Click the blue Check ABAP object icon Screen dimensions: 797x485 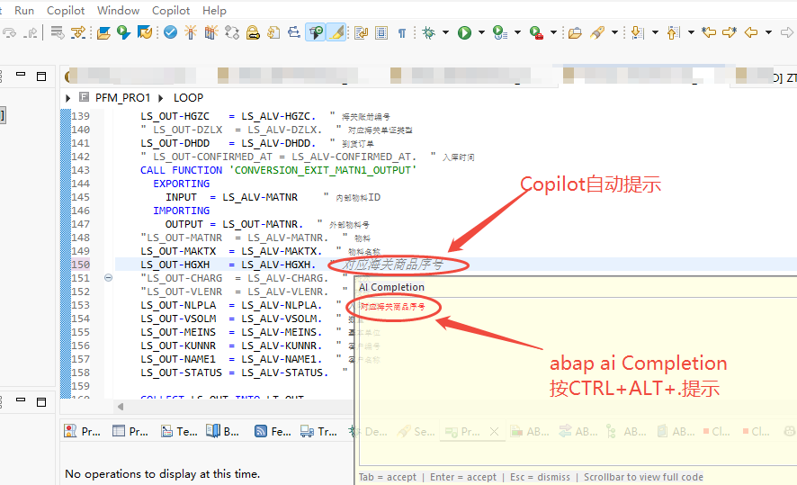170,33
